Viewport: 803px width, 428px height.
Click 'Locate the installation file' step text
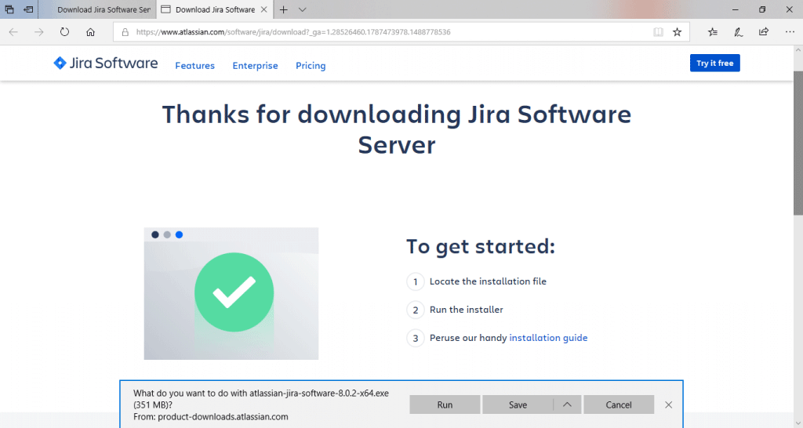click(x=488, y=281)
